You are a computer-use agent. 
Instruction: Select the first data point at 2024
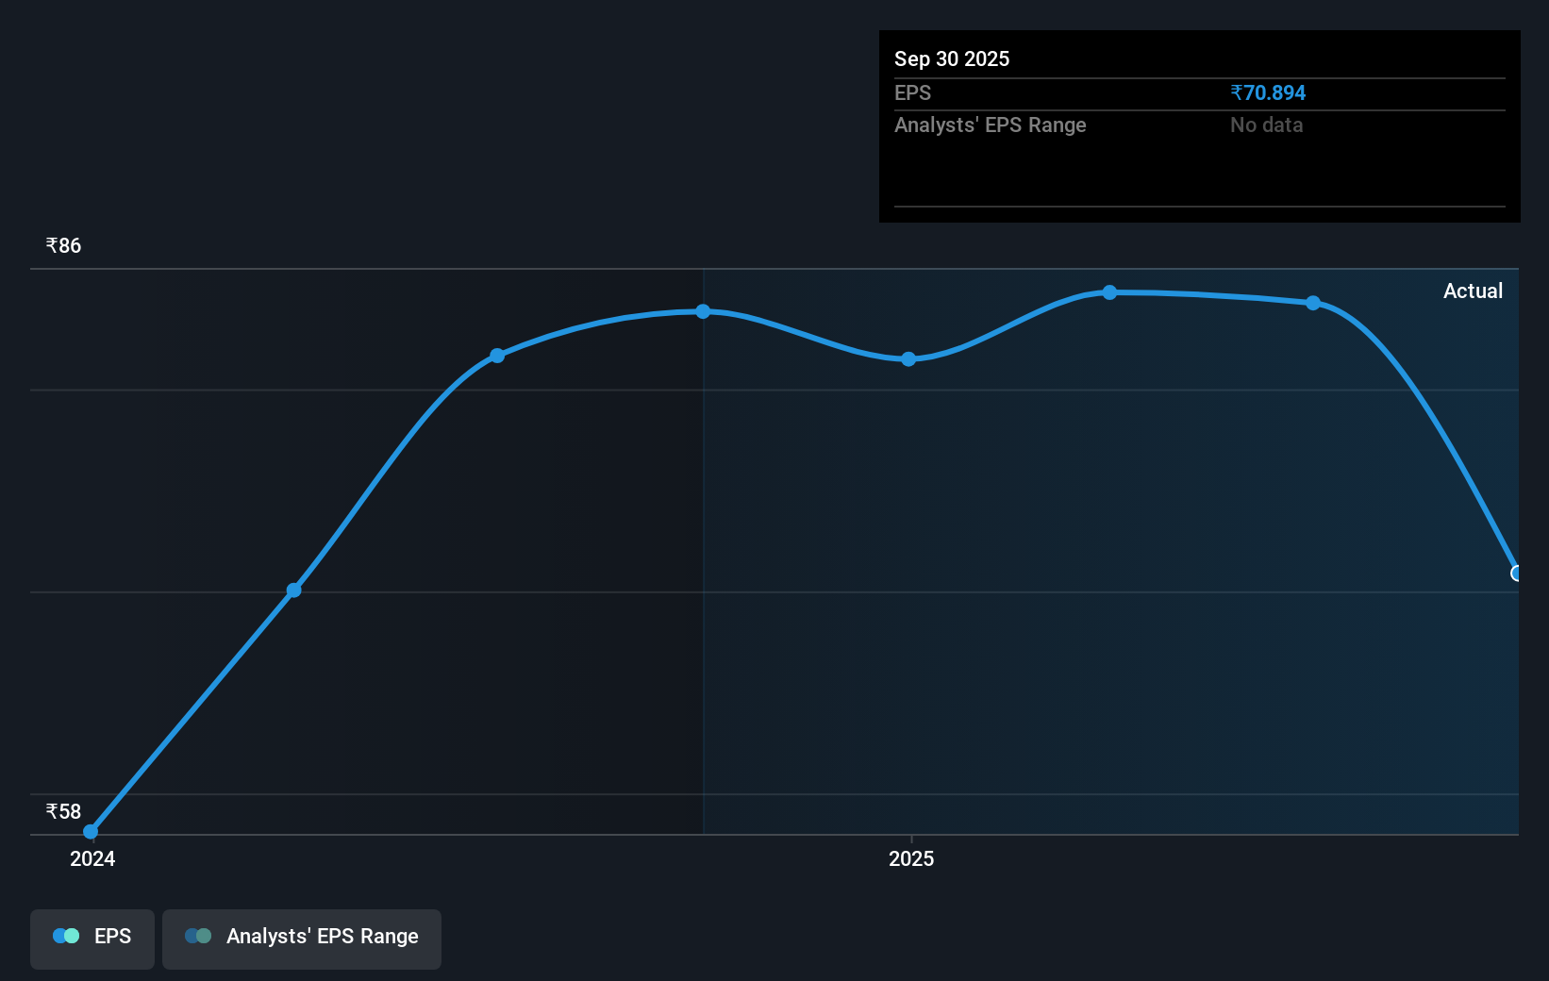[91, 831]
